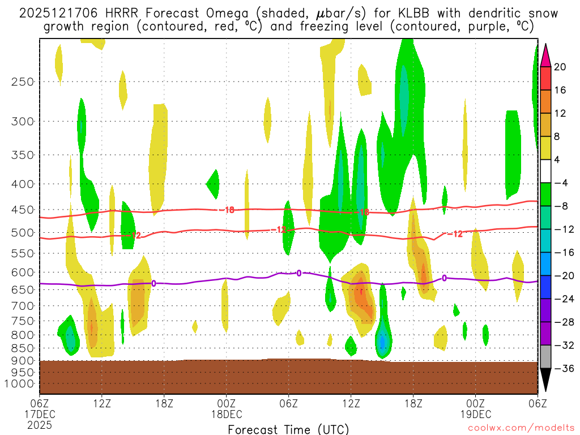Click the green swatch between -4 and -8
The height and width of the screenshot is (435, 580).
[x=545, y=194]
